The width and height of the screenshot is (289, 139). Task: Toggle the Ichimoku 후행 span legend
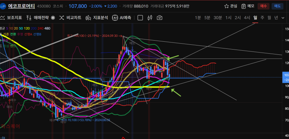tap(21, 34)
